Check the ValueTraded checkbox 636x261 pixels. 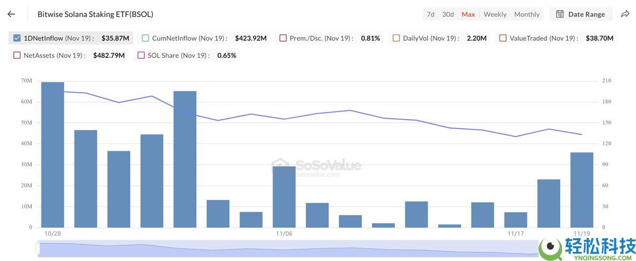502,38
